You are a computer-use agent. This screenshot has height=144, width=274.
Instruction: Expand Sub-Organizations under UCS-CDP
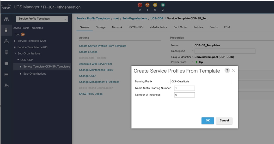21,74
